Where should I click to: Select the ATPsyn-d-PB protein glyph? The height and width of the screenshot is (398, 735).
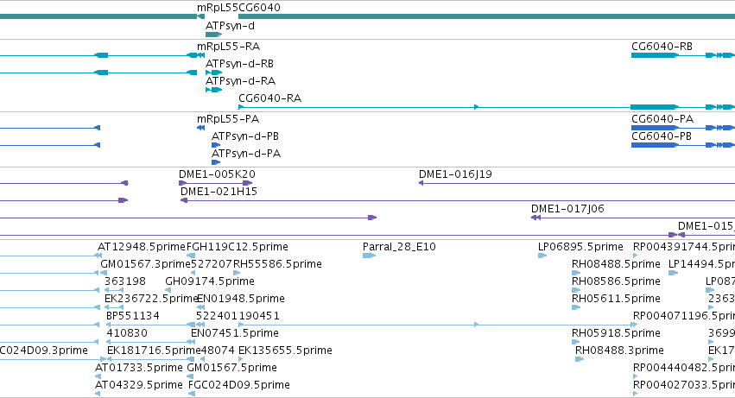(216, 145)
